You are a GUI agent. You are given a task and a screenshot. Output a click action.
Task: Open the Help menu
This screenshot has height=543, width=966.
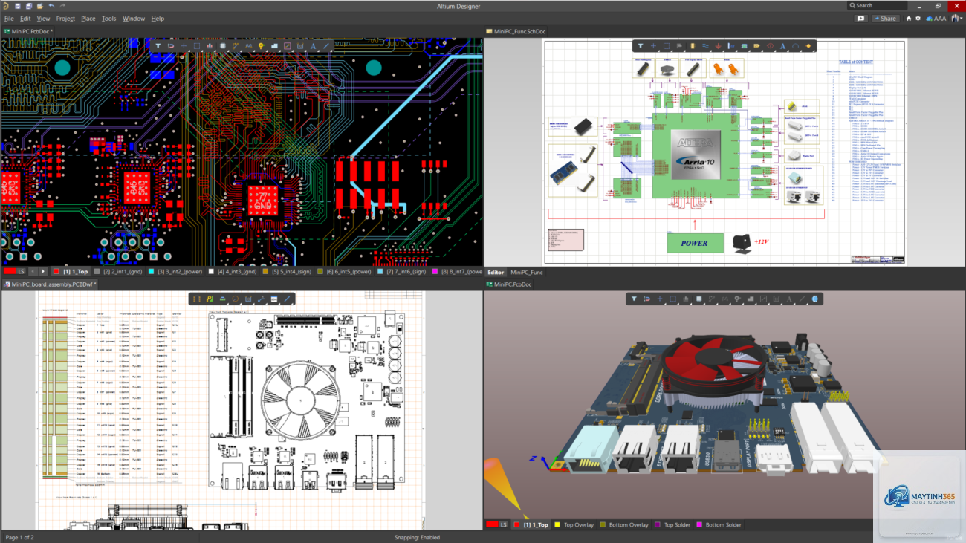(158, 19)
